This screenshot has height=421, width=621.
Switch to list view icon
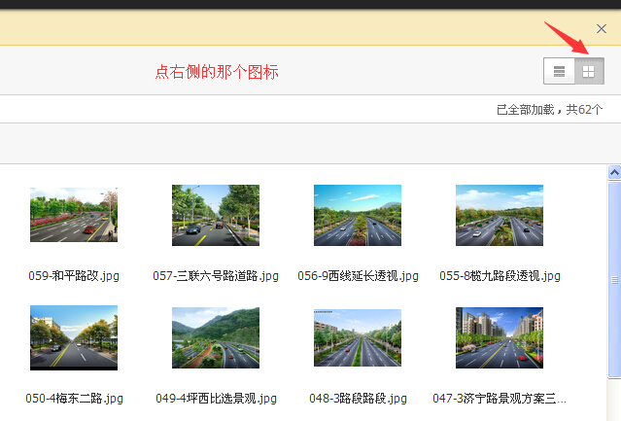point(559,71)
